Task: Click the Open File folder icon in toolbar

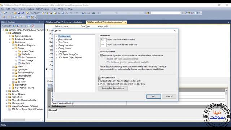Action: pos(15,13)
